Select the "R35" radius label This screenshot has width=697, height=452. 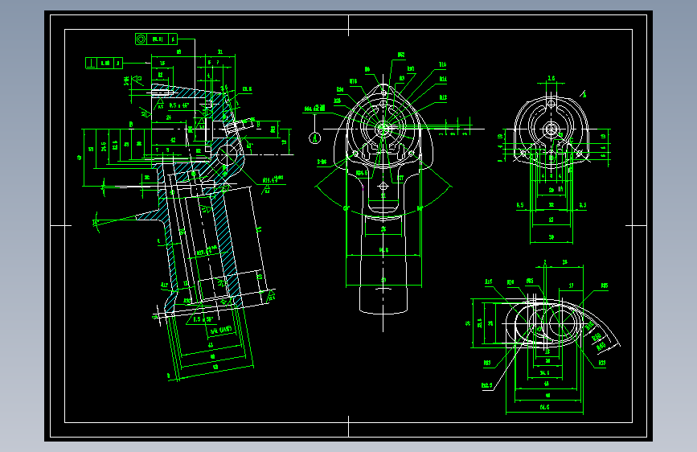(x=605, y=286)
